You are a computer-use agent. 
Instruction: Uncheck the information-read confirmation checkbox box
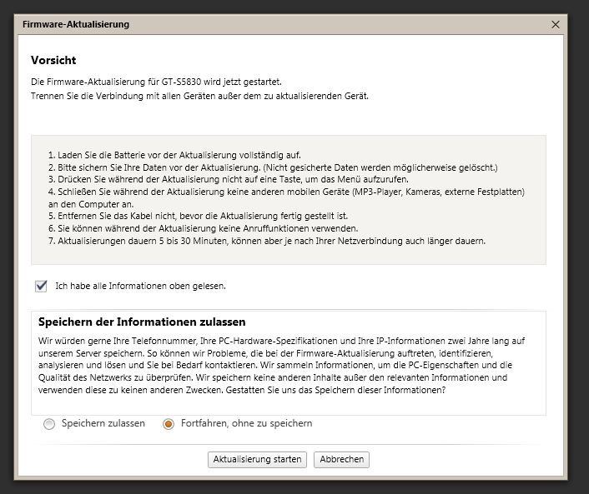click(41, 287)
